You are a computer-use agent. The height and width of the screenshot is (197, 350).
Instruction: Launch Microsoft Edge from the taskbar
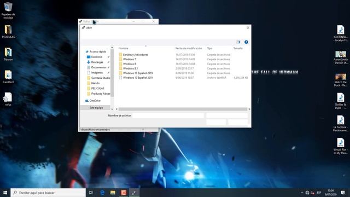102,193
